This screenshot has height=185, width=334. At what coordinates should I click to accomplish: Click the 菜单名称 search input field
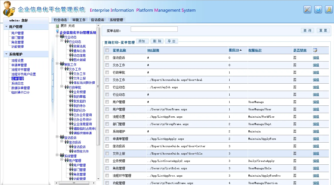tap(154, 29)
